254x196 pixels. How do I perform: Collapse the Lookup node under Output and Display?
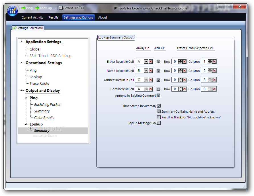(26, 124)
